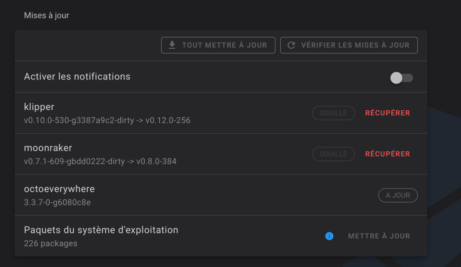Click Récupérer for moonraker
The width and height of the screenshot is (461, 267).
tap(387, 154)
